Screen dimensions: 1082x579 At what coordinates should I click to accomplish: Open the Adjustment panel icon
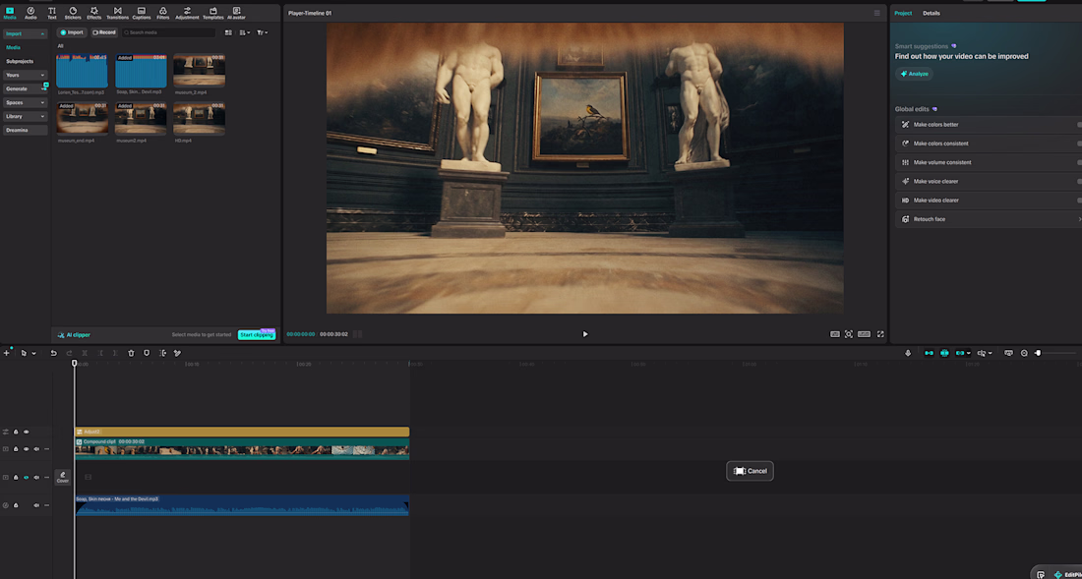(x=187, y=13)
